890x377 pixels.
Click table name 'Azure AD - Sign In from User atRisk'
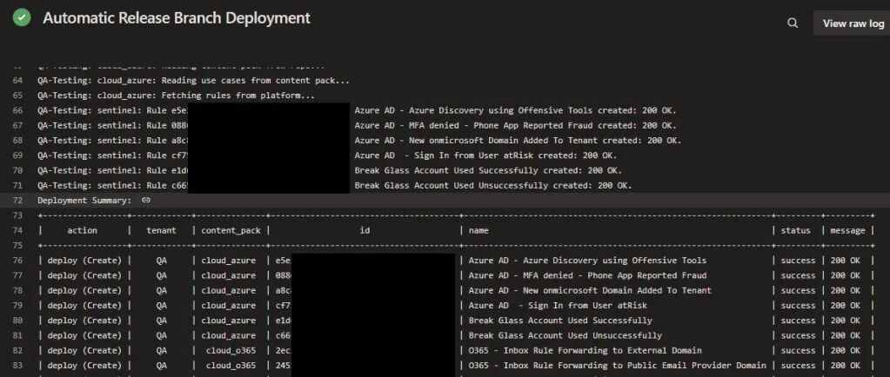558,305
